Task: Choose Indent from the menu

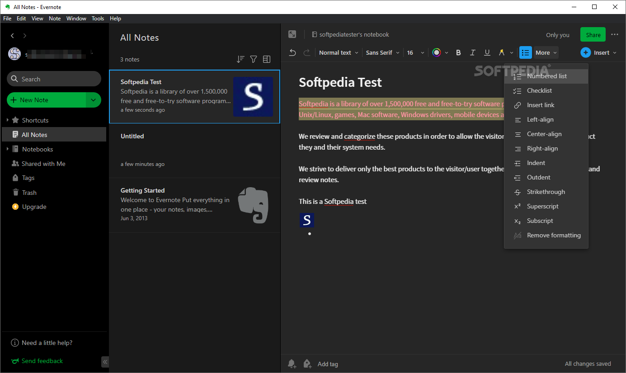Action: [546, 163]
